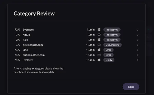
Task: Open the Email tag for outlook.office.com
Action: pyautogui.click(x=108, y=55)
